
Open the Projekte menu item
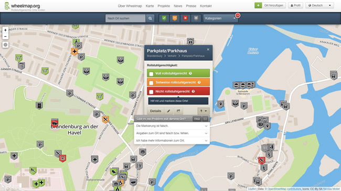tap(164, 6)
